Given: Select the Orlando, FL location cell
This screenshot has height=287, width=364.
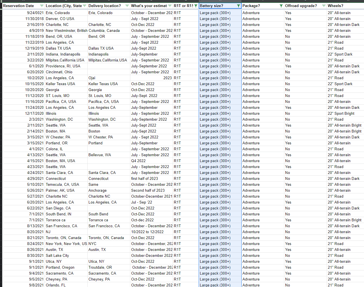Looking at the screenshot, I should point(66,285).
